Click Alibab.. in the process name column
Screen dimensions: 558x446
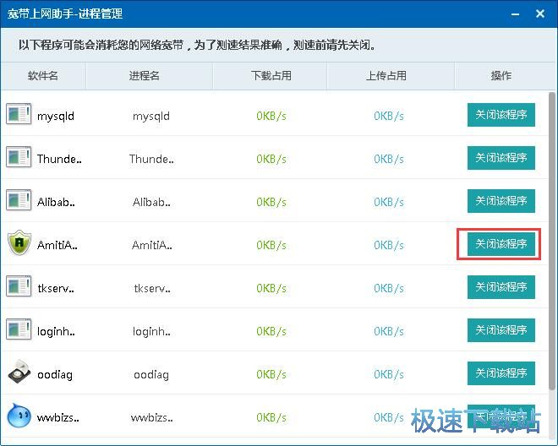point(151,202)
